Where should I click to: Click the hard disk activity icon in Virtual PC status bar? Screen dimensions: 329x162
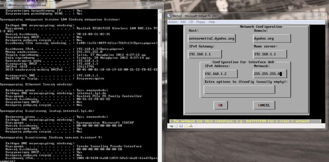[x=171, y=126]
